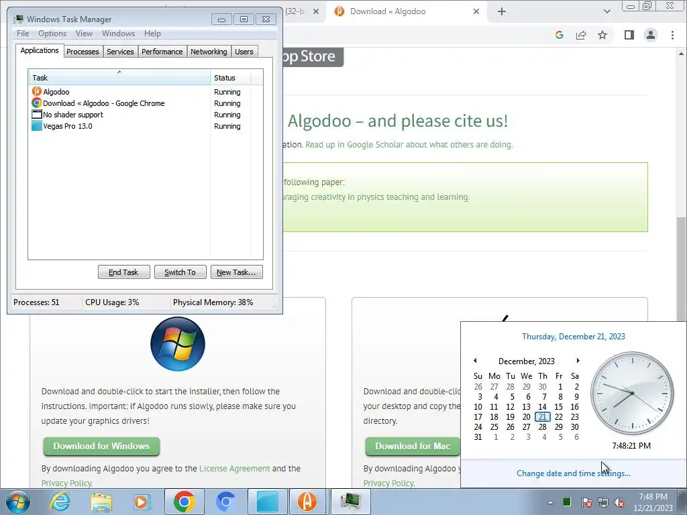The image size is (687, 515).
Task: Click Download for Mac button
Action: 413,446
